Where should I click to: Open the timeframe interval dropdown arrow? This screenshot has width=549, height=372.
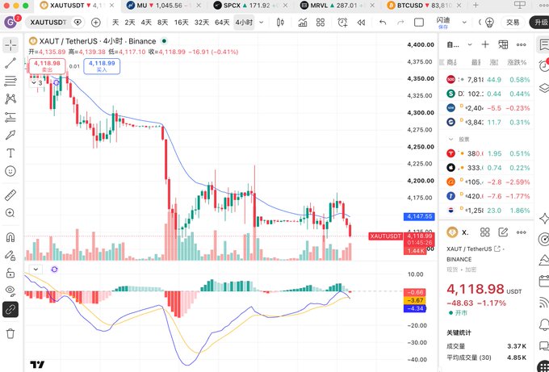(x=262, y=23)
